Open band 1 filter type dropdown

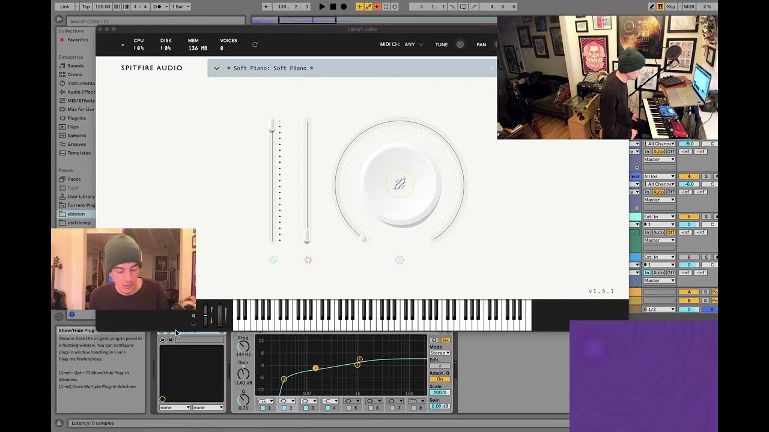(266, 401)
